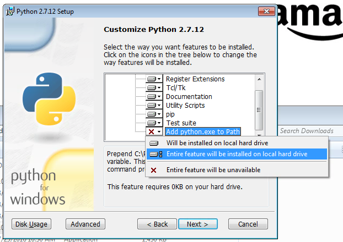This screenshot has height=242, width=343.
Task: Click hard drive icon in first menu entry
Action: tap(154, 143)
